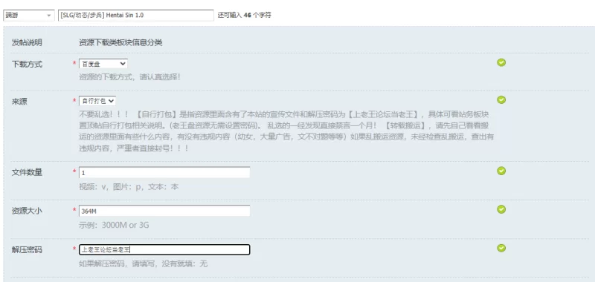Click the 资源大小 label

click(27, 211)
